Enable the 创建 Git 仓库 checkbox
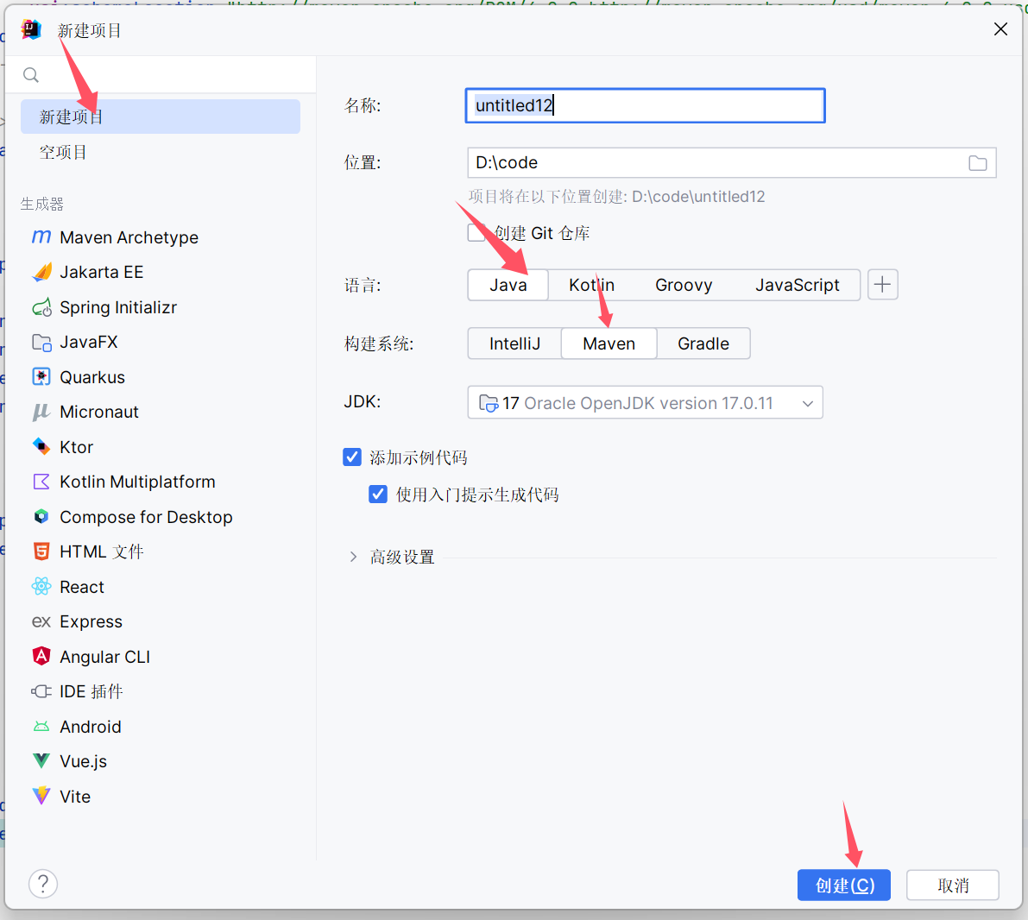1028x920 pixels. [x=476, y=233]
